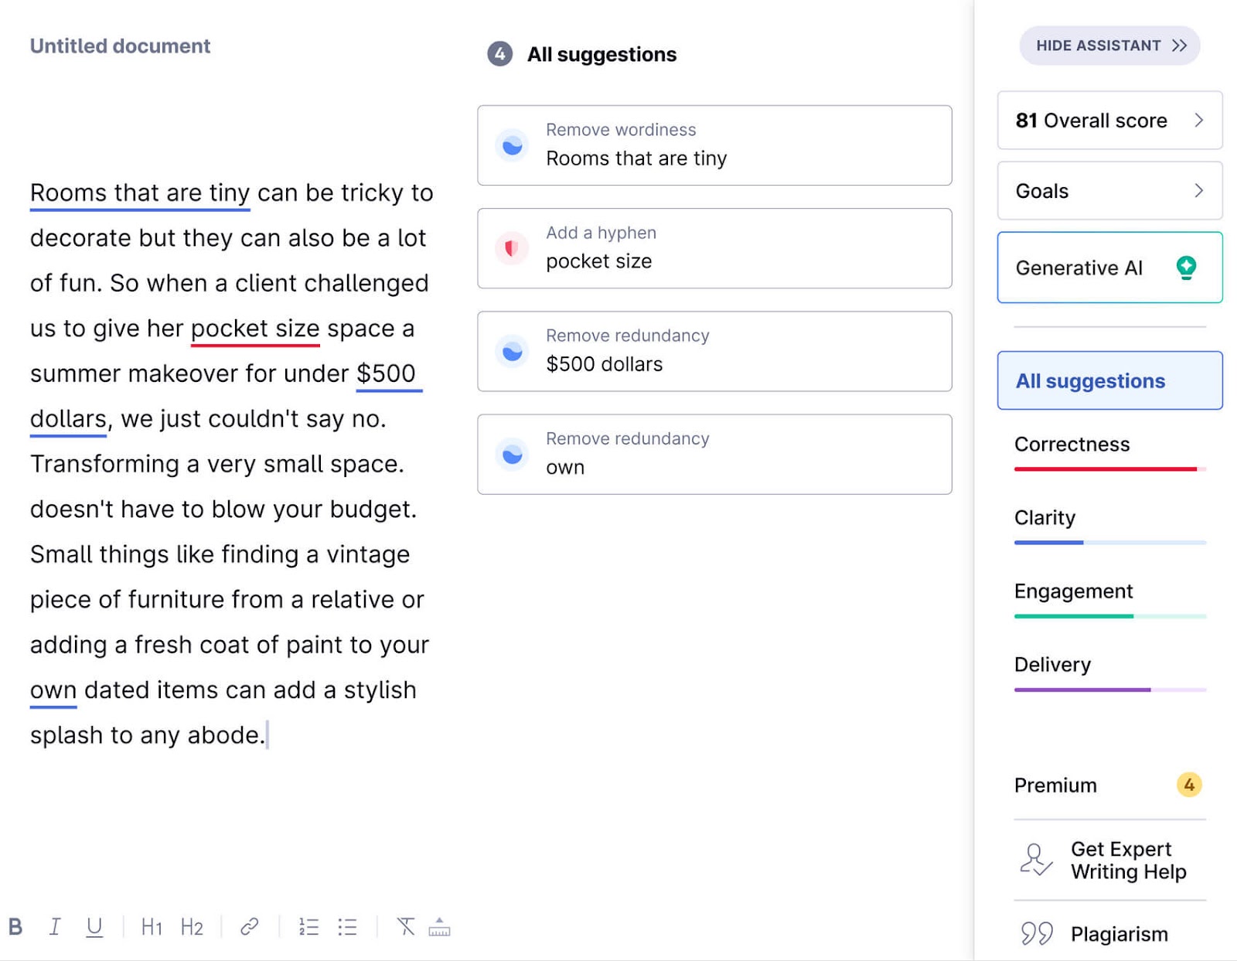The width and height of the screenshot is (1237, 961).
Task: Clear text formatting
Action: [x=406, y=927]
